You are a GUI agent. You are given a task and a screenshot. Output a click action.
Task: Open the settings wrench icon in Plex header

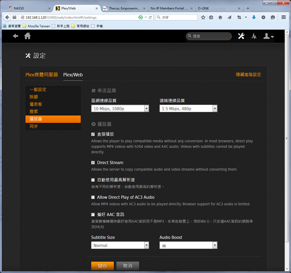point(241,36)
